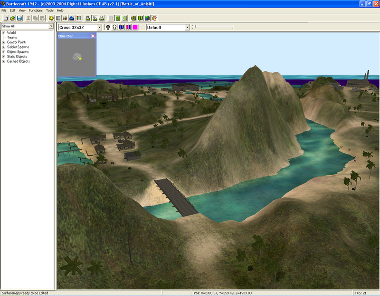Select the Object Spawns tree label
The height and width of the screenshot is (296, 380).
point(18,52)
